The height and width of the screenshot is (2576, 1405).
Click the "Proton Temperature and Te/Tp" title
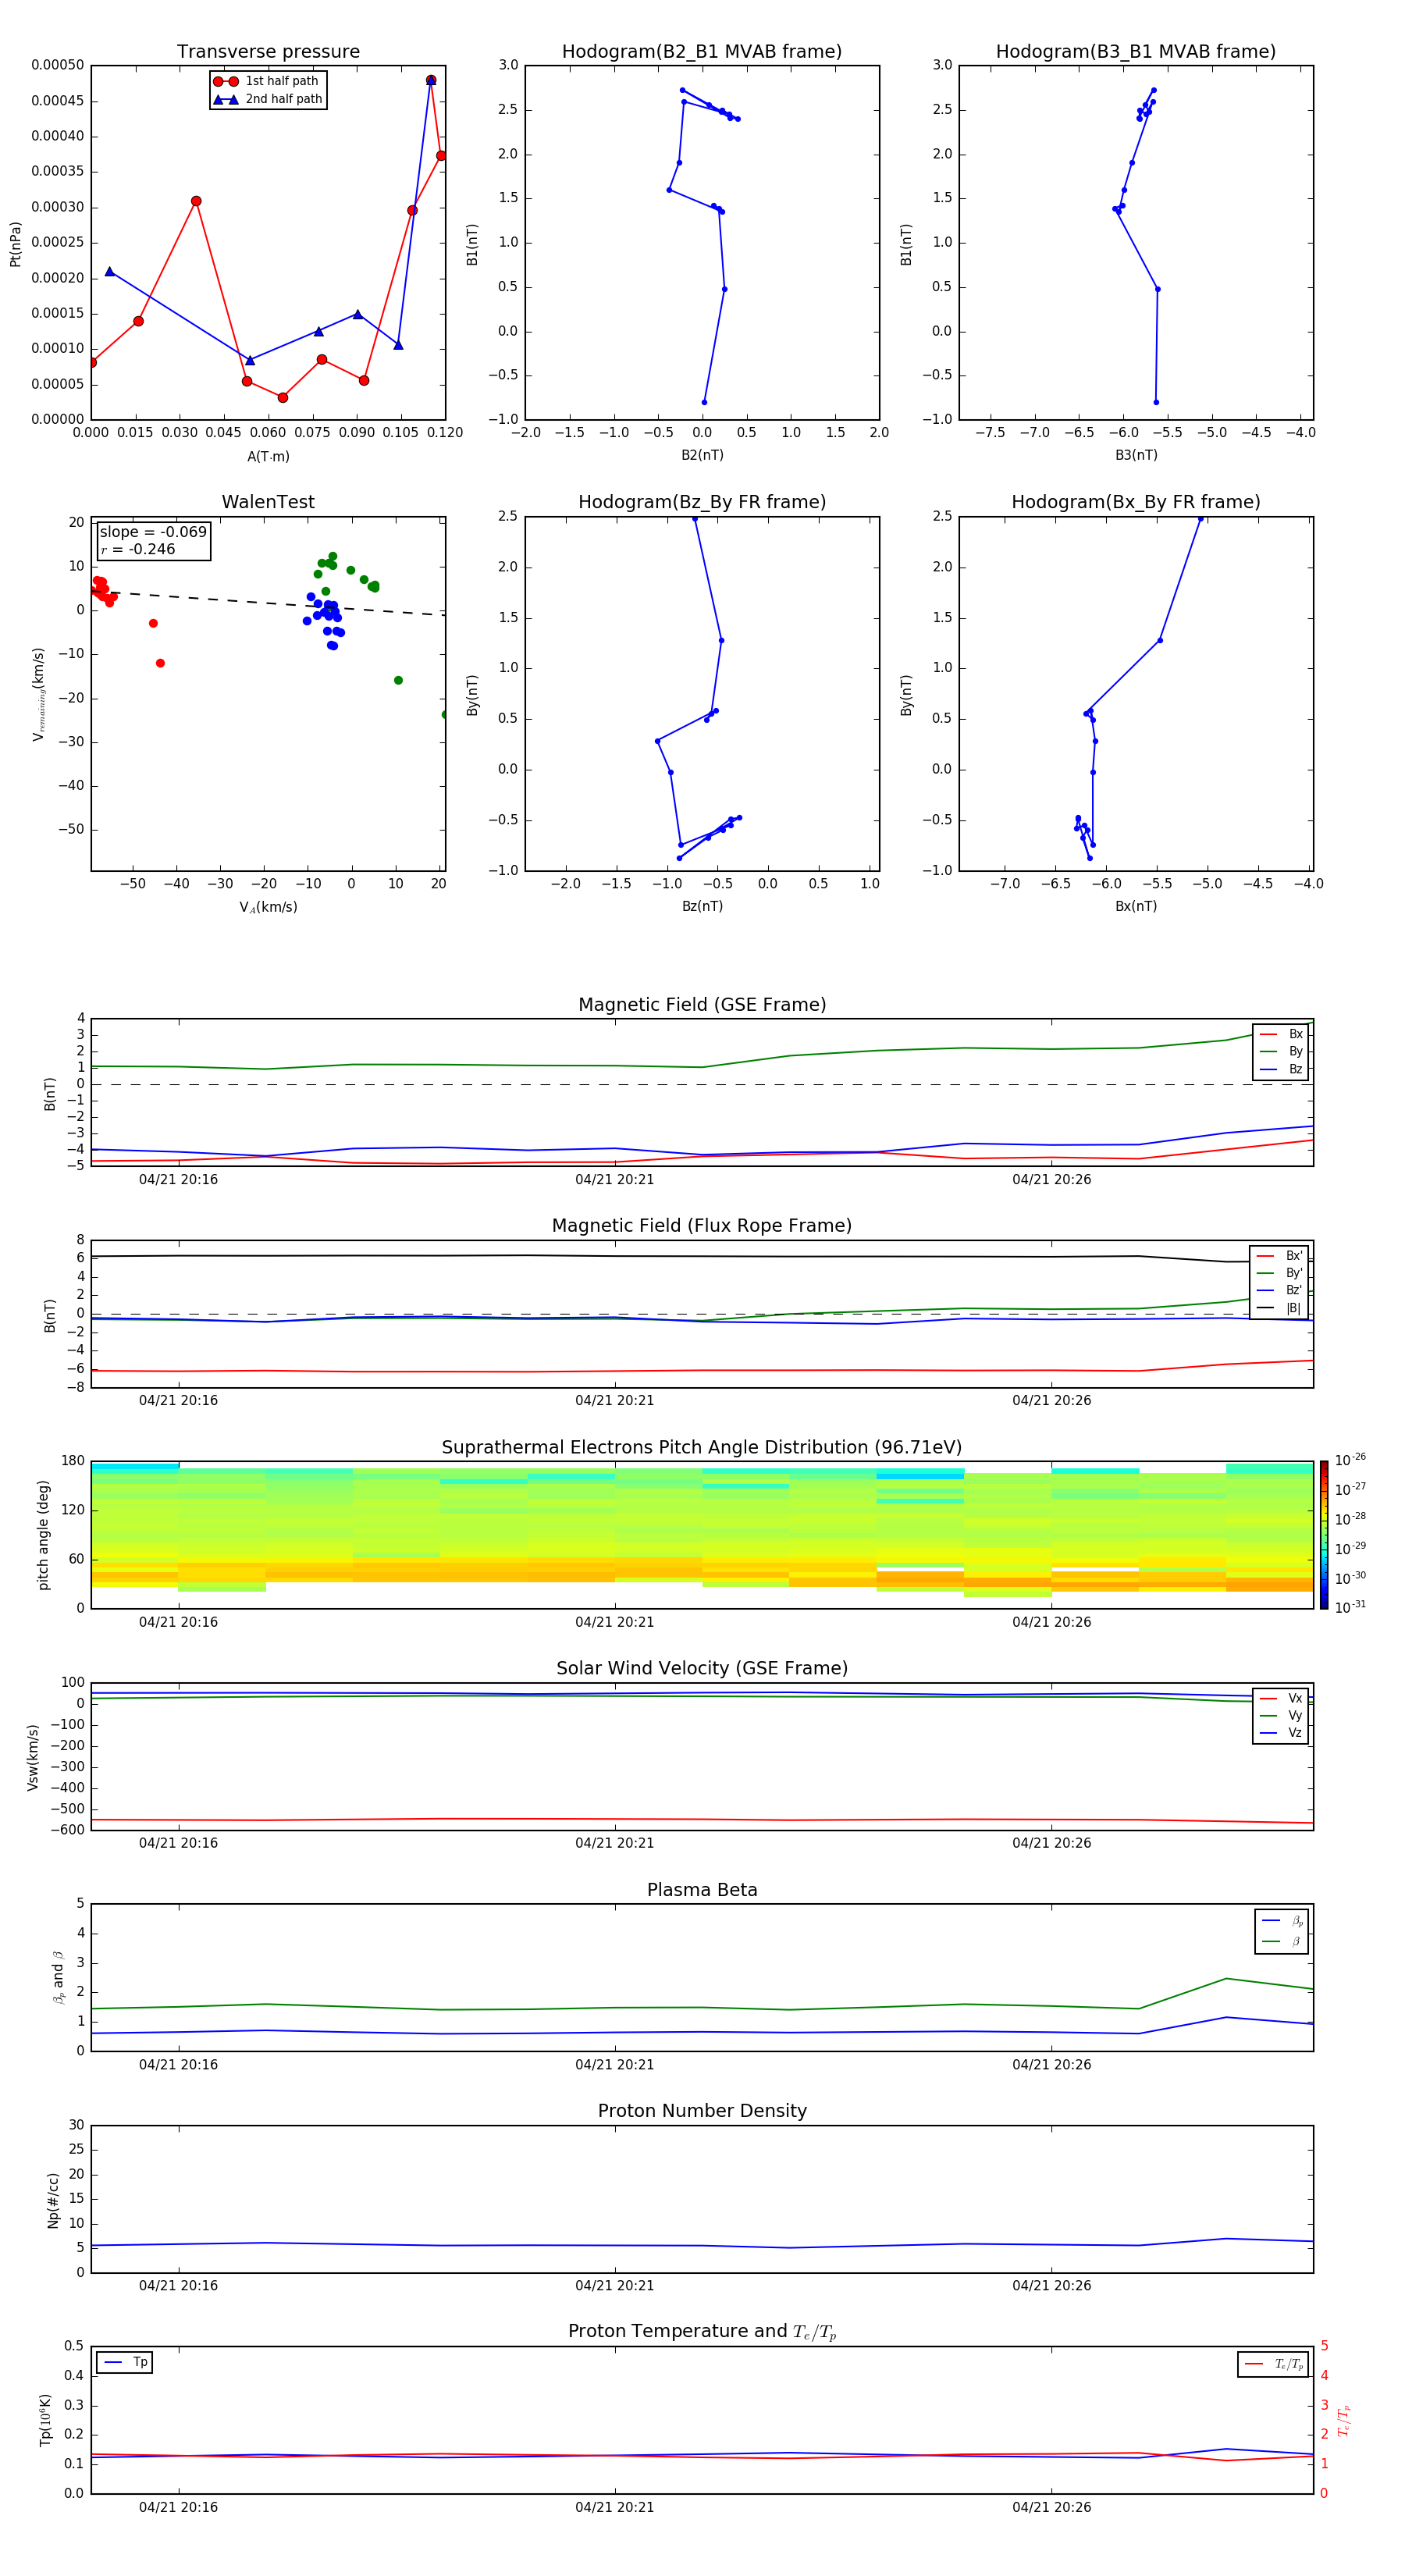point(702,2332)
